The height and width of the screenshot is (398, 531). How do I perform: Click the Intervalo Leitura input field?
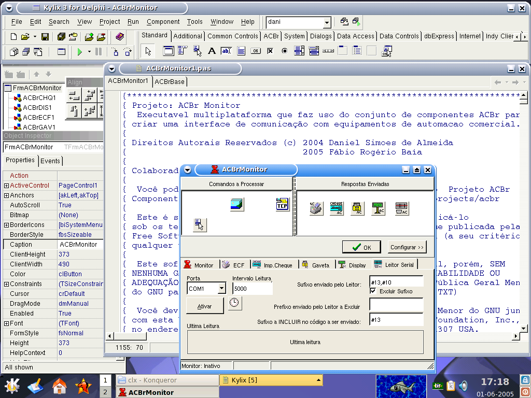[252, 289]
